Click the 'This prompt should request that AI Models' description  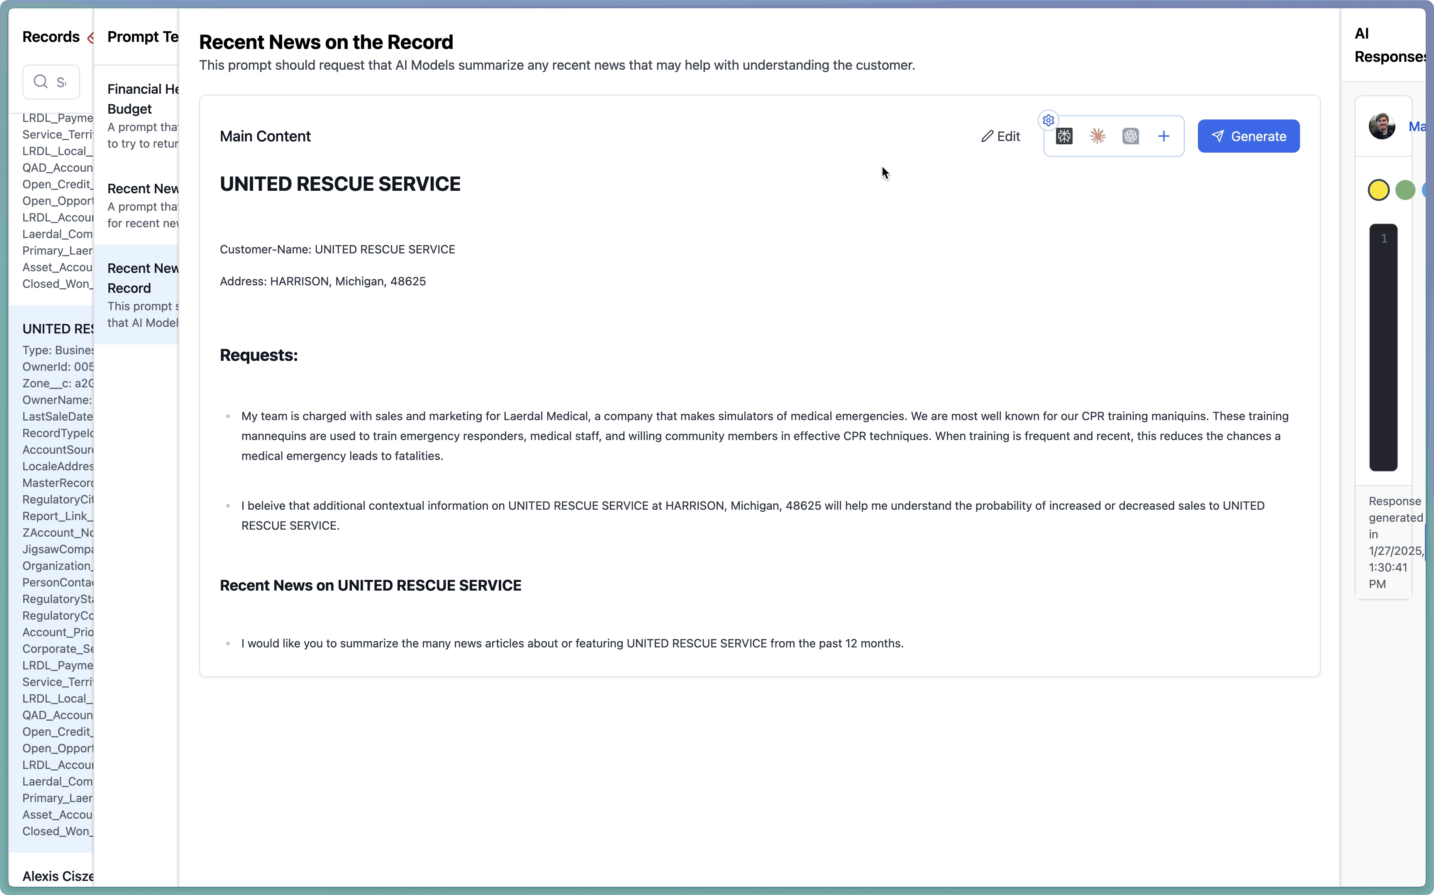pos(556,65)
